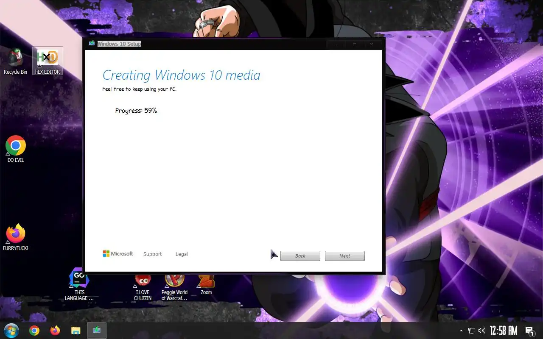Click the Microsoft logo in Setup
Viewport: 543px width, 339px height.
point(118,254)
